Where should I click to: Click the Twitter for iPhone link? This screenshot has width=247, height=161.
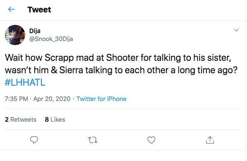[101, 99]
